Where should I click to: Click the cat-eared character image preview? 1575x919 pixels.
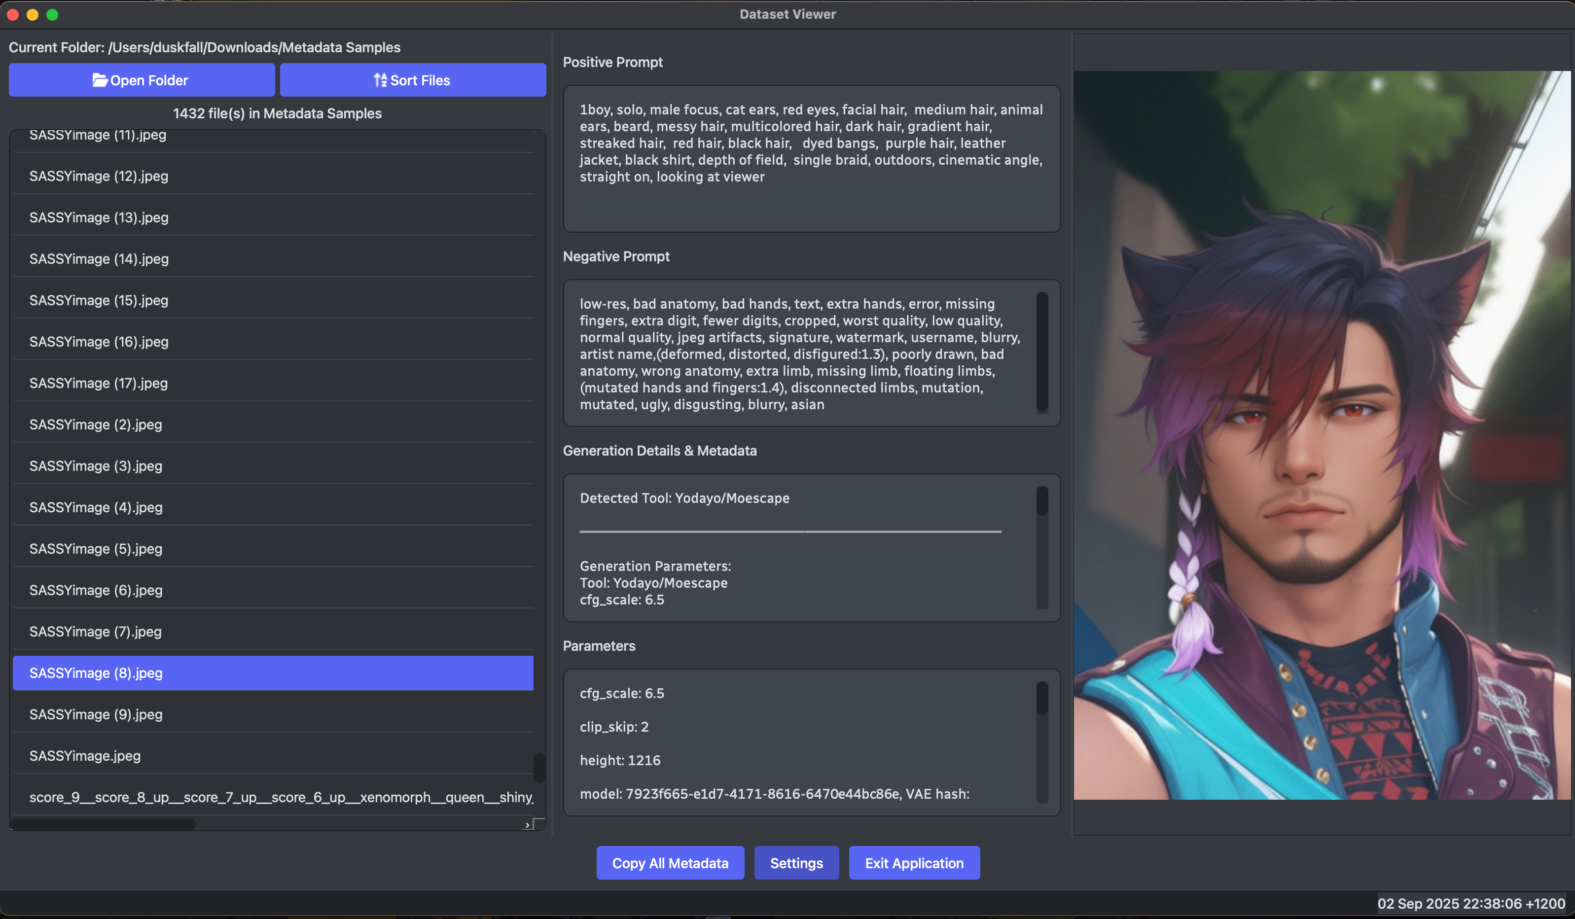(1321, 435)
